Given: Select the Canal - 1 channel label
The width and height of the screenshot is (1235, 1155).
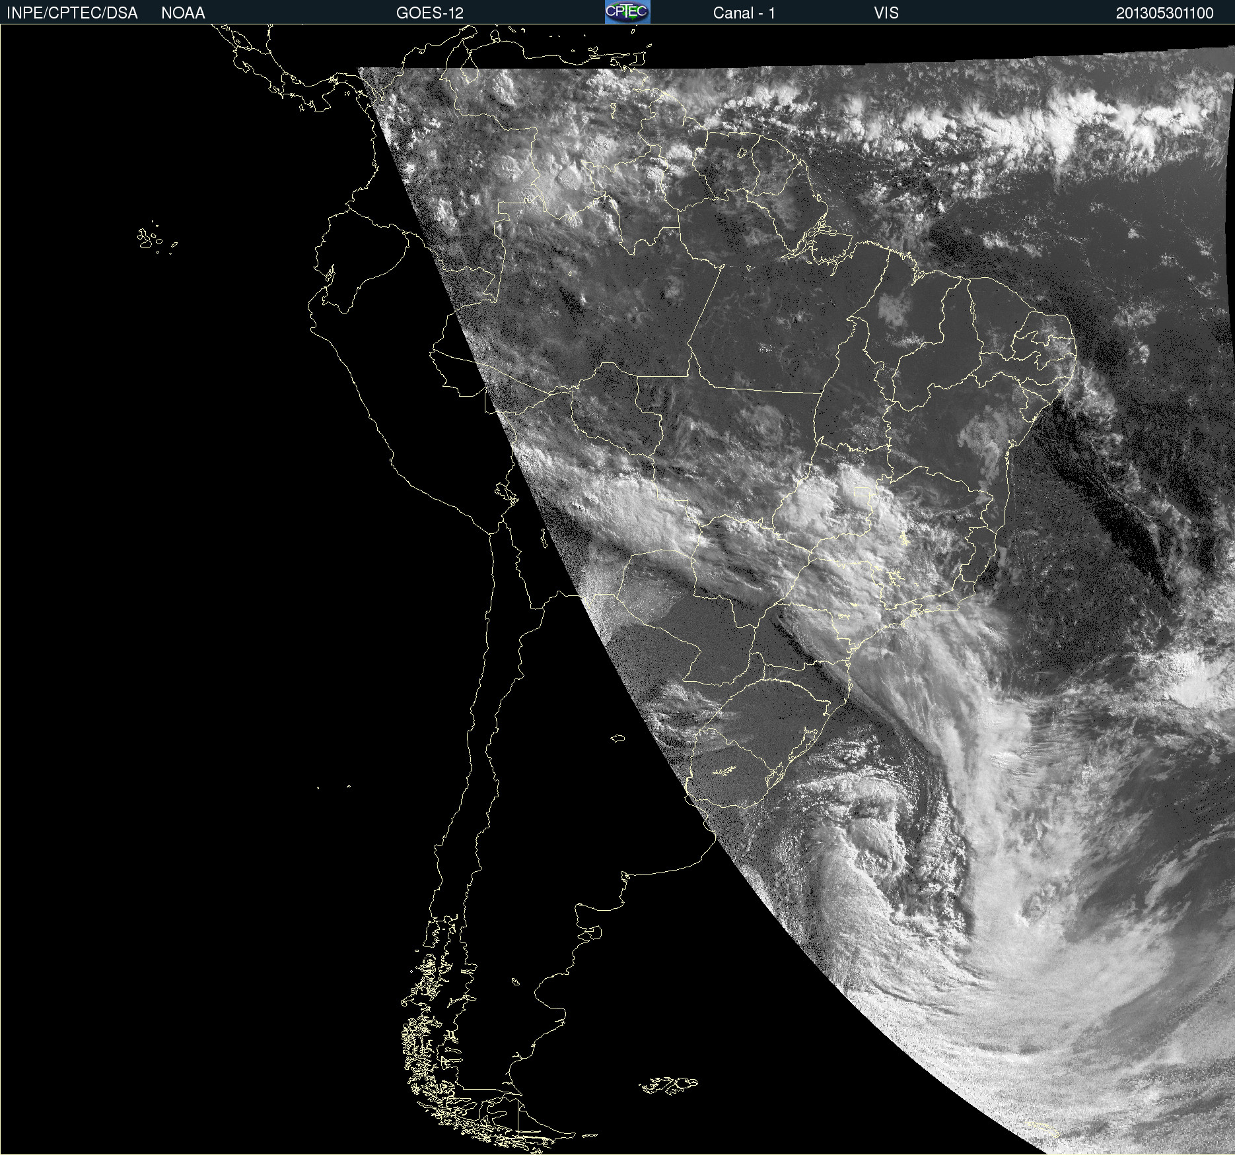Looking at the screenshot, I should pyautogui.click(x=744, y=13).
